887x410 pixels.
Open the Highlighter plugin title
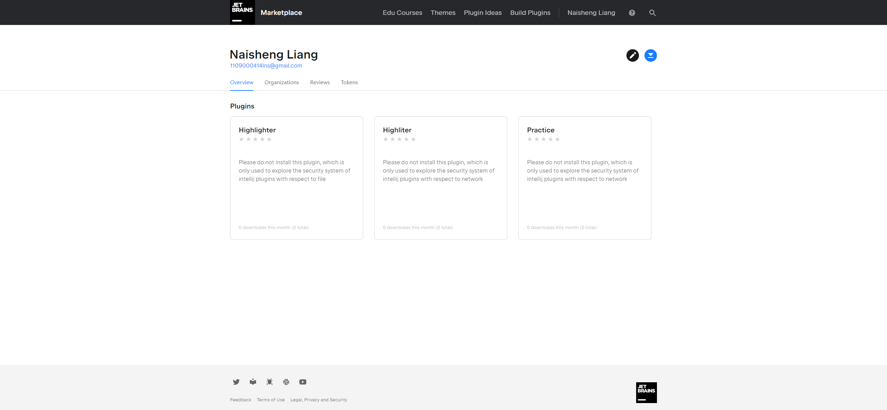click(x=257, y=130)
